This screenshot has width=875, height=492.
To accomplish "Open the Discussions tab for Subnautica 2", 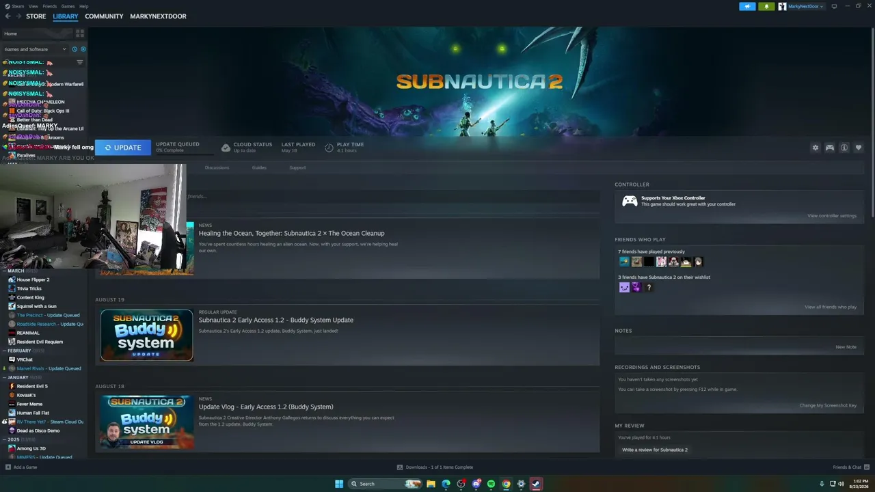I will [217, 167].
